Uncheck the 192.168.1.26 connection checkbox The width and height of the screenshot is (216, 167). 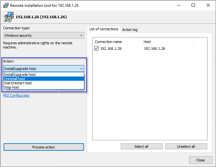pos(96,49)
